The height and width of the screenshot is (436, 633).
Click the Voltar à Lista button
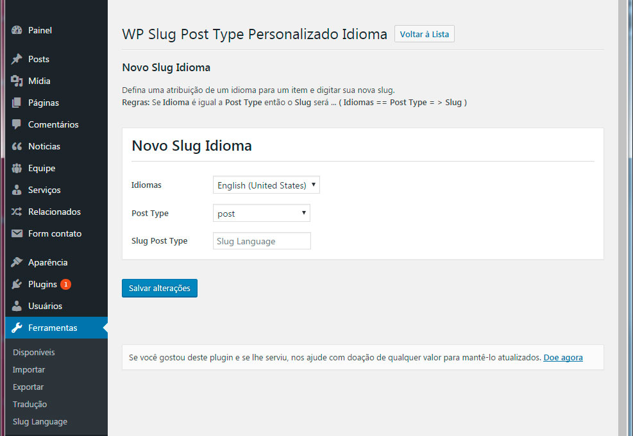(424, 34)
